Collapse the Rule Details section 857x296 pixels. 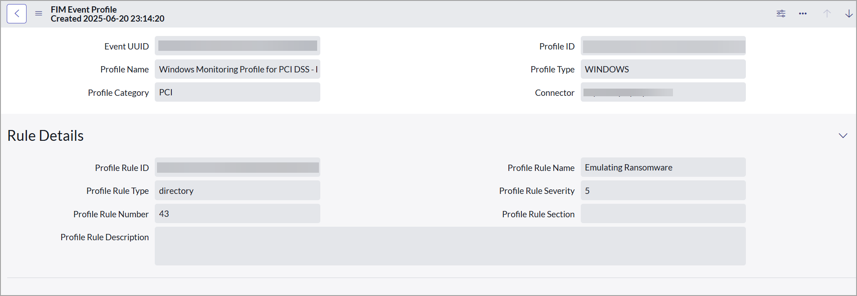843,135
